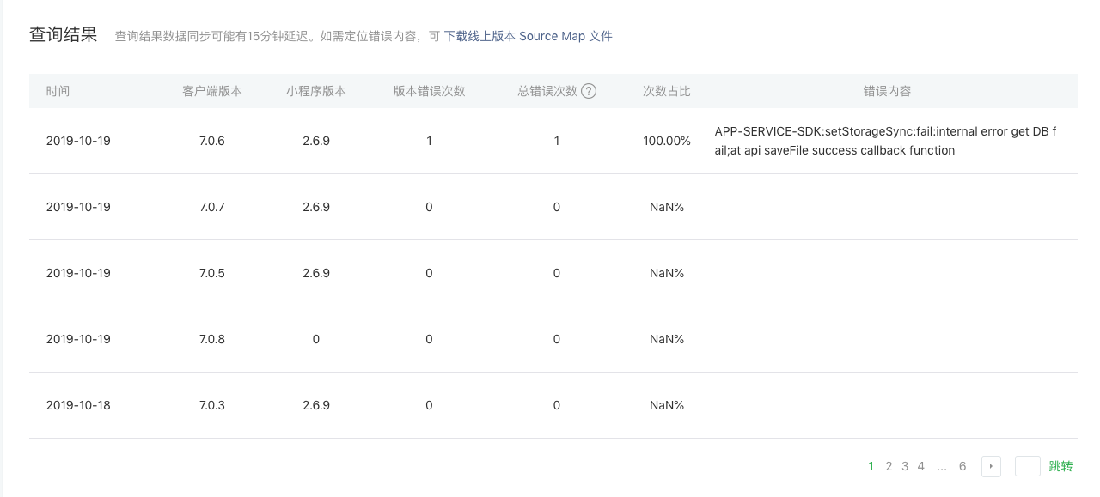This screenshot has width=1100, height=497.
Task: Open the 下载线上版本 Source Map 文件 link
Action: click(528, 36)
